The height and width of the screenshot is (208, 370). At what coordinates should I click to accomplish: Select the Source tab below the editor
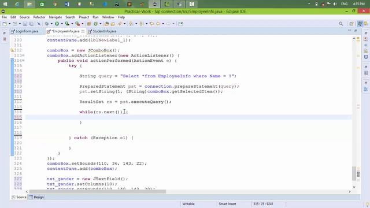coord(19,197)
